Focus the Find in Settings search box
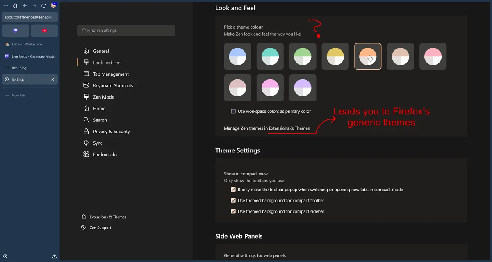The height and width of the screenshot is (262, 492). pos(126,30)
